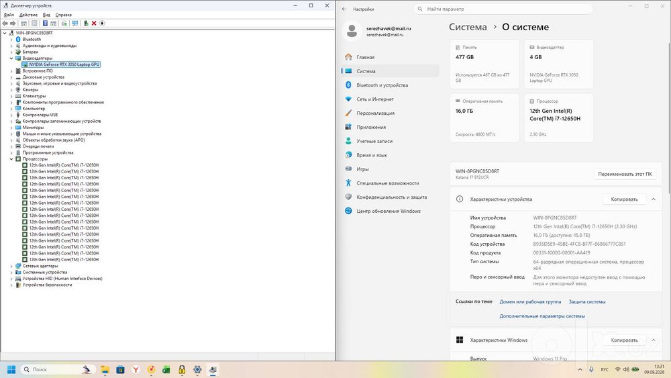Click the Персонализация brush icon

[x=348, y=113]
